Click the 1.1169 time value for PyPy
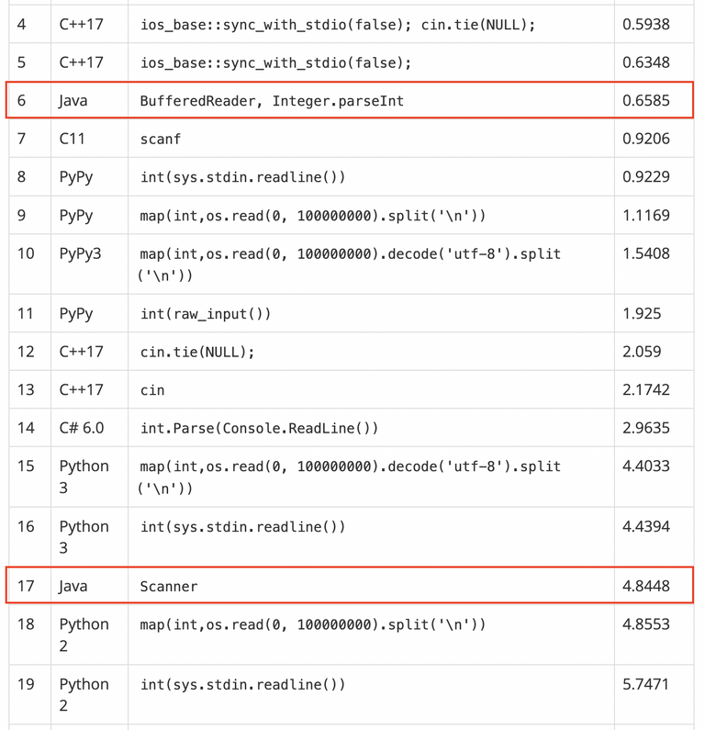The image size is (705, 730). [x=646, y=215]
